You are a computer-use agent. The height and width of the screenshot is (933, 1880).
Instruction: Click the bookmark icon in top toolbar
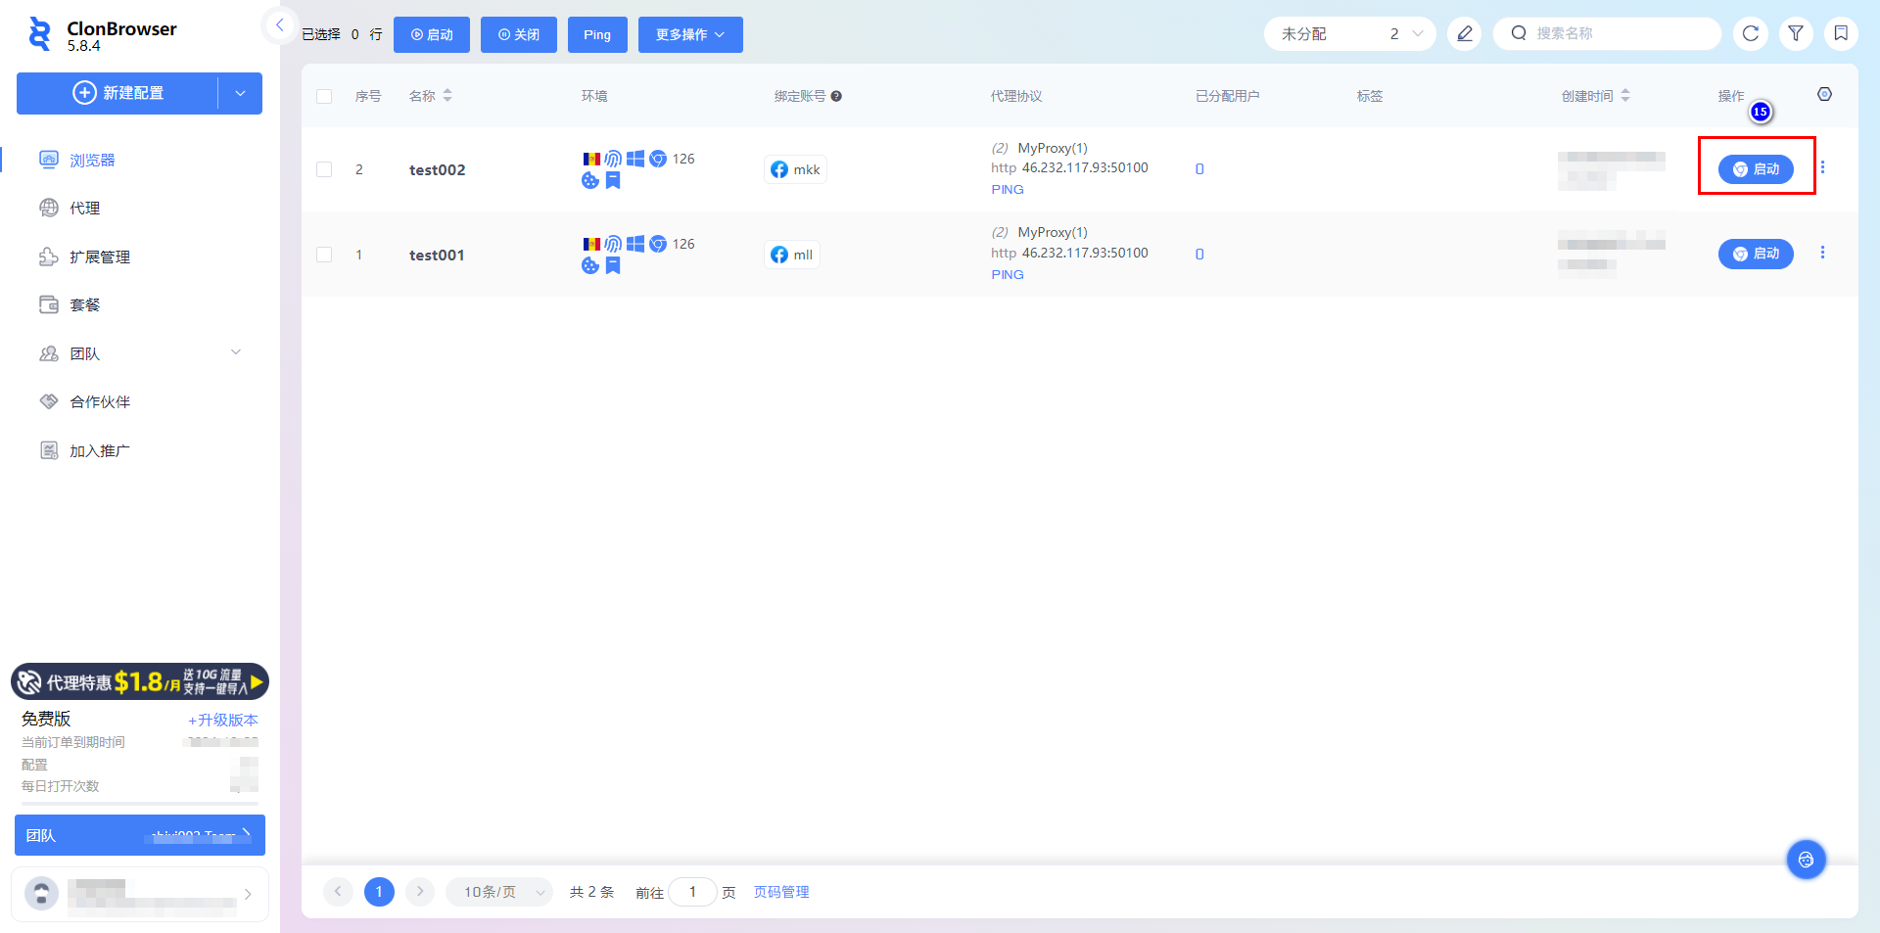coord(1841,34)
